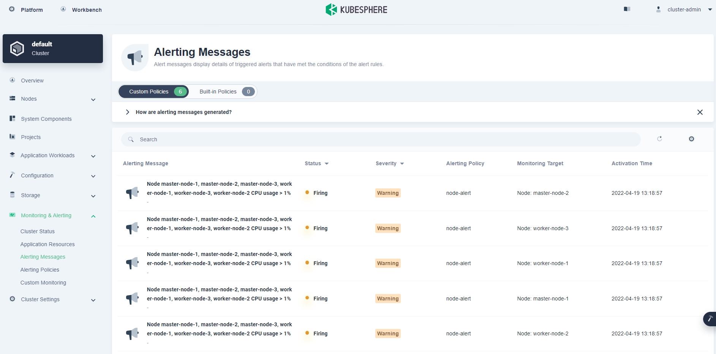Go to Workbench

coord(87,10)
